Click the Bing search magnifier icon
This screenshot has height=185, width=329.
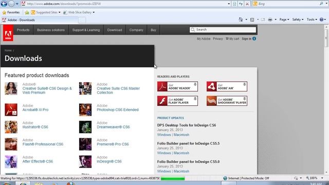pyautogui.click(x=321, y=4)
